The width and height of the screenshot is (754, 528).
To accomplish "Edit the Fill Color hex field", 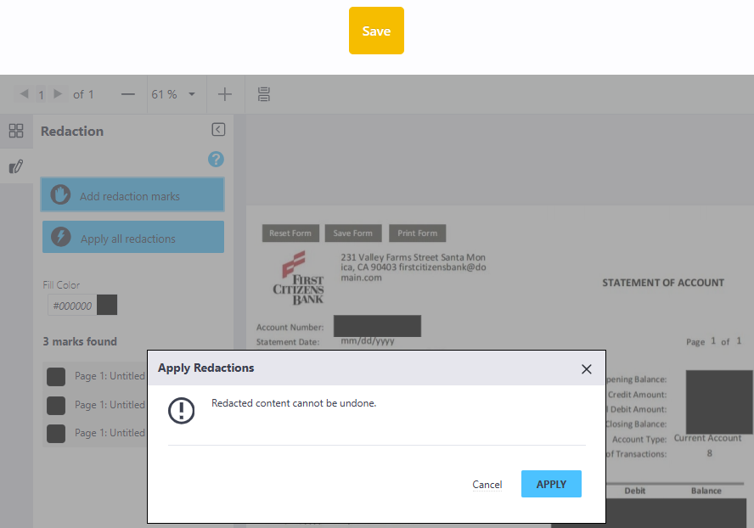I will click(x=72, y=306).
